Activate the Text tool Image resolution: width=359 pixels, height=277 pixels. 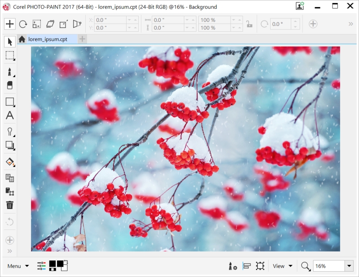tap(9, 115)
